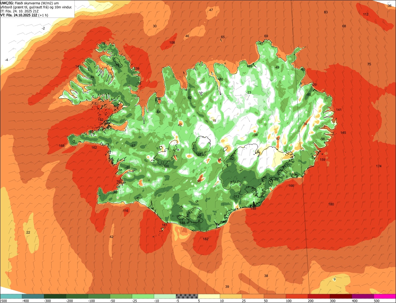Click the -100 to -50 green legend swatch
The height and width of the screenshot is (303, 396).
click(99, 296)
